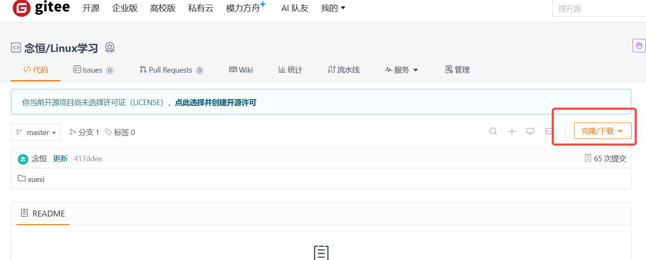Select the README tab

tap(43, 214)
